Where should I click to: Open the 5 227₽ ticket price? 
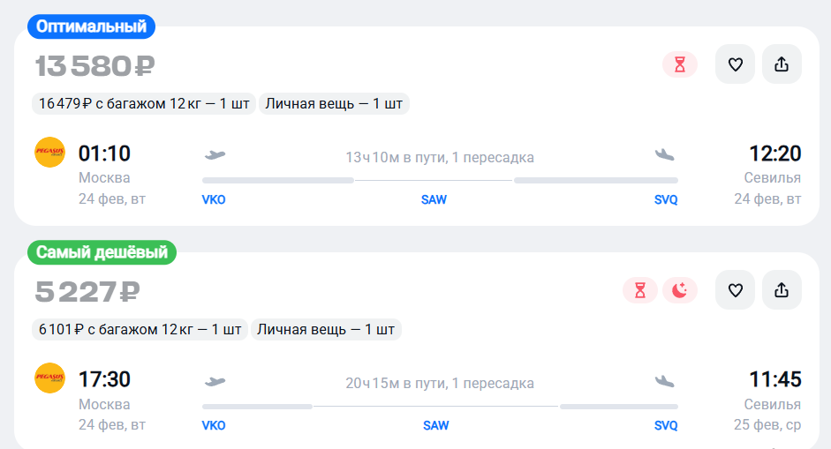tap(87, 292)
